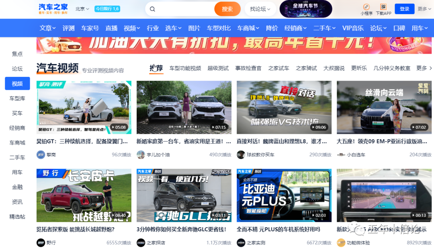Expand the 用车 navigation dropdown
The width and height of the screenshot is (434, 248).
pos(420,28)
